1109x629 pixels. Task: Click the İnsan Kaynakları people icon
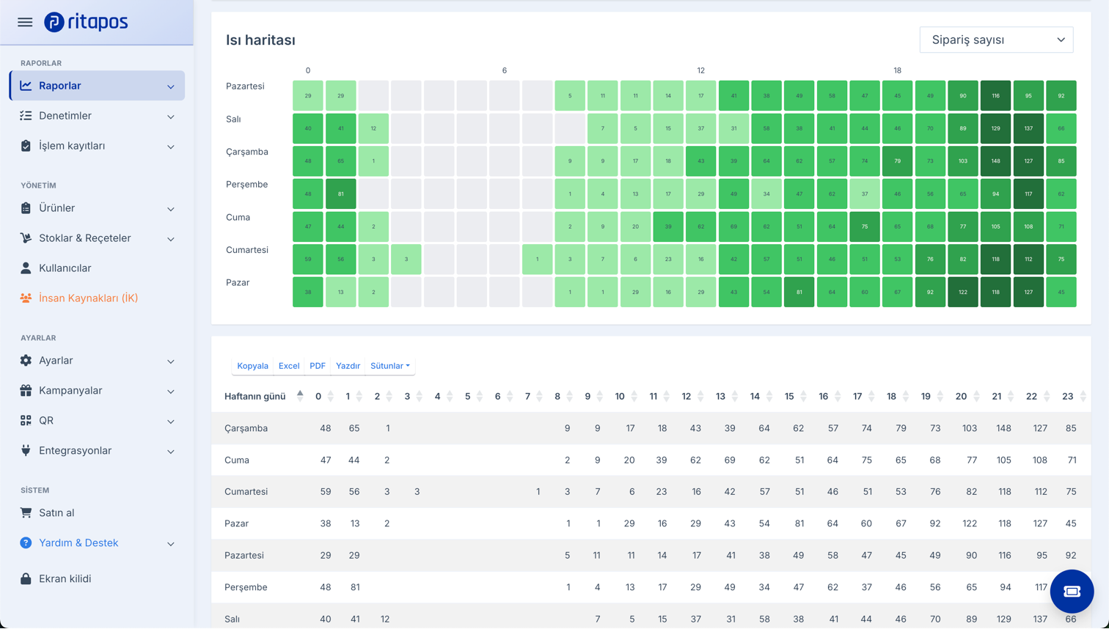(x=26, y=298)
